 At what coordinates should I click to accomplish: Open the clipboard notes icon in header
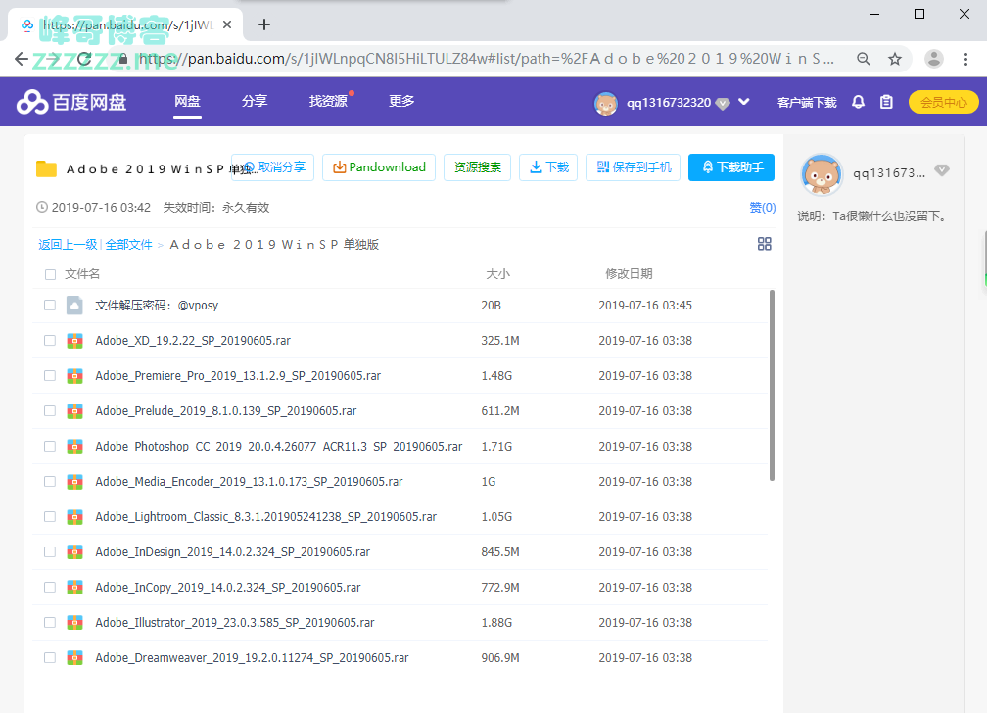886,102
